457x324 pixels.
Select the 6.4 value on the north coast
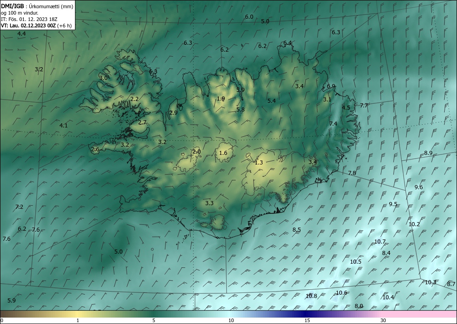[x=287, y=43]
